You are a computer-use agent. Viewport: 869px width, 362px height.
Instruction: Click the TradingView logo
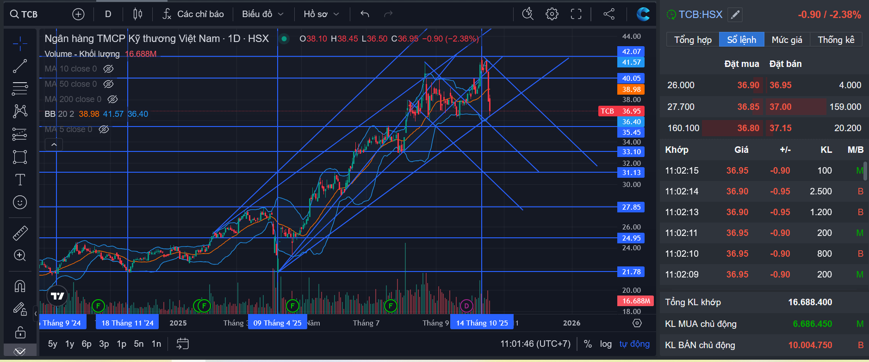point(57,296)
